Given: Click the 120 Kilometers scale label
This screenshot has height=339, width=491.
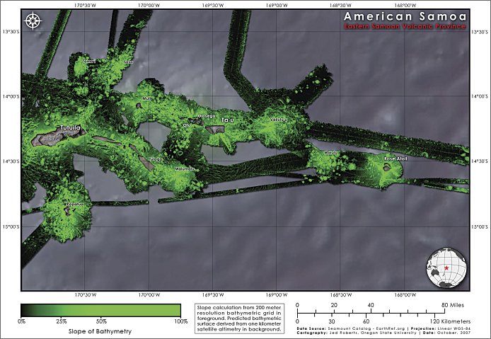Looking at the screenshot, I should click(450, 321).
